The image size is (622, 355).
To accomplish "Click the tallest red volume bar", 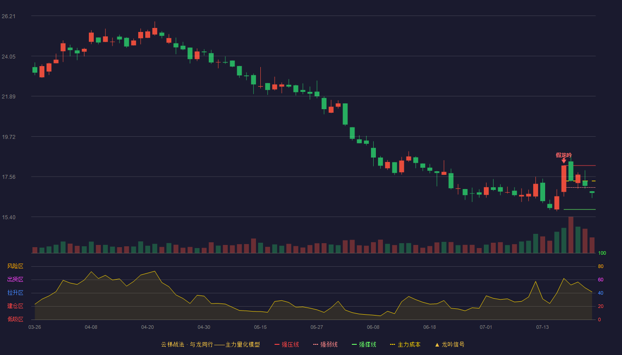I will pyautogui.click(x=571, y=235).
